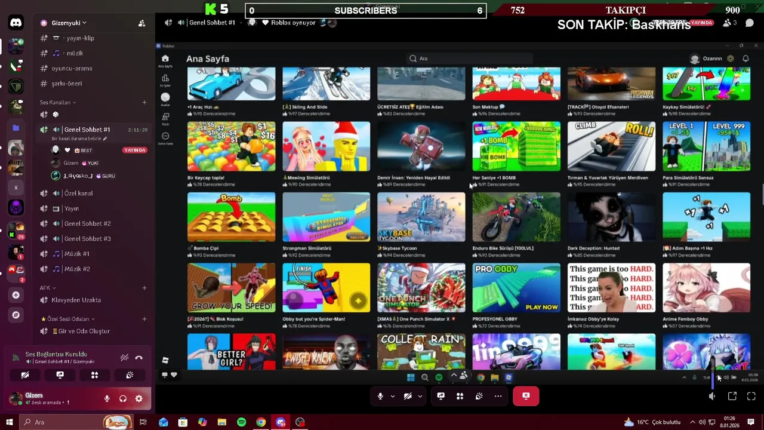Click the Ses Bağlantısı Kuruldu connection status
Screen dimensions: 764x430
click(x=56, y=354)
